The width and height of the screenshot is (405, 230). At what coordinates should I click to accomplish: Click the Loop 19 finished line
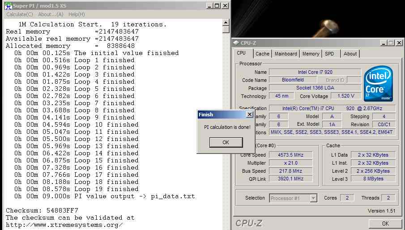tap(77, 189)
